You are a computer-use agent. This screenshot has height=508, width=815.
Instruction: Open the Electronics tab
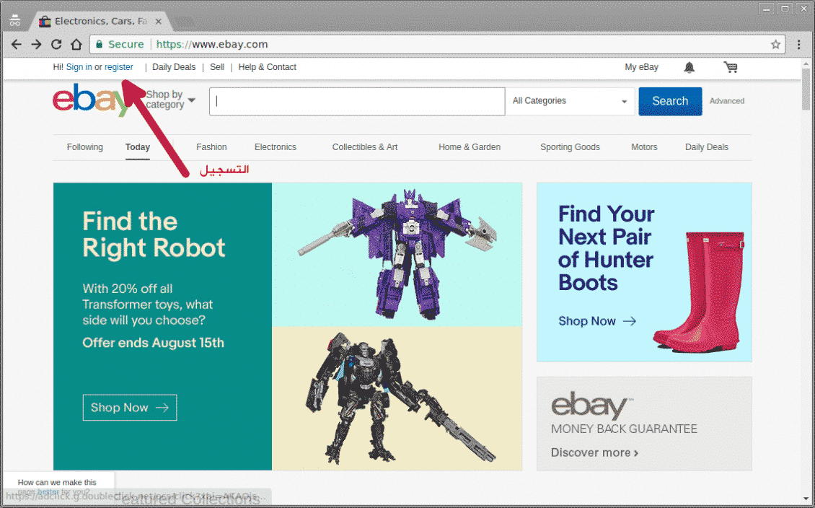276,147
